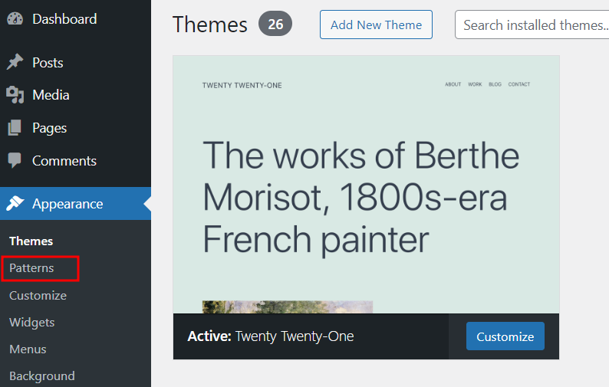The width and height of the screenshot is (609, 387).
Task: Click the Appearance paintbrush icon
Action: point(15,204)
